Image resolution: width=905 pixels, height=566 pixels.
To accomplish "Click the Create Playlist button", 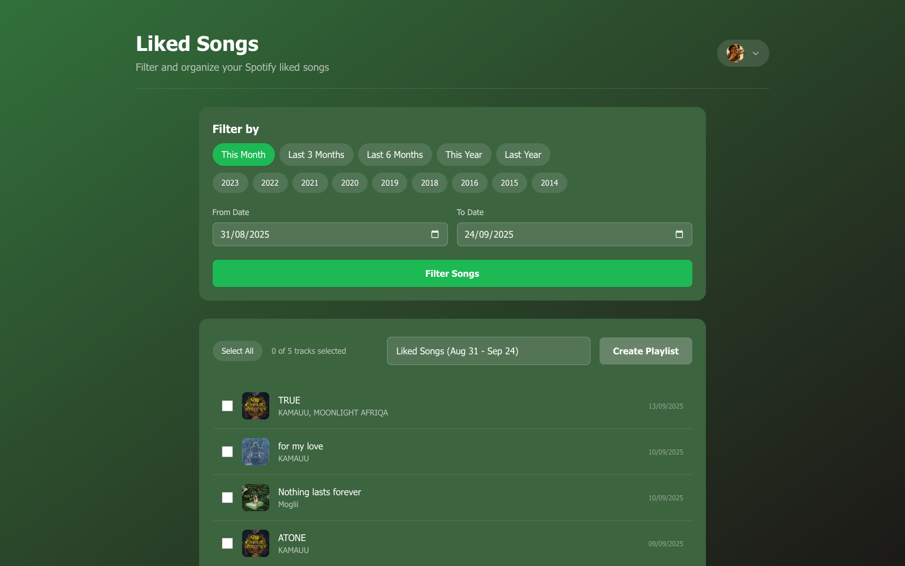I will pos(646,351).
